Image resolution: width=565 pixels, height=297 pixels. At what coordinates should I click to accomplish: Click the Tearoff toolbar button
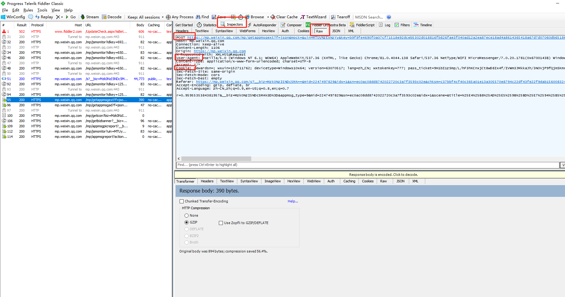[341, 17]
